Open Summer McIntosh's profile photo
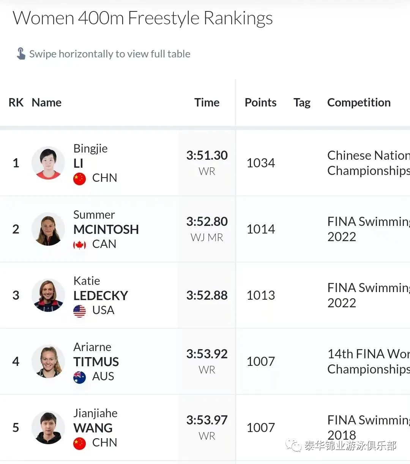Screen dimensions: 410x464 [48, 229]
